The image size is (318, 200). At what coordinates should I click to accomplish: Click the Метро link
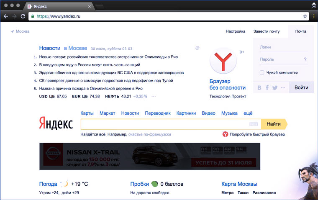pyautogui.click(x=227, y=193)
